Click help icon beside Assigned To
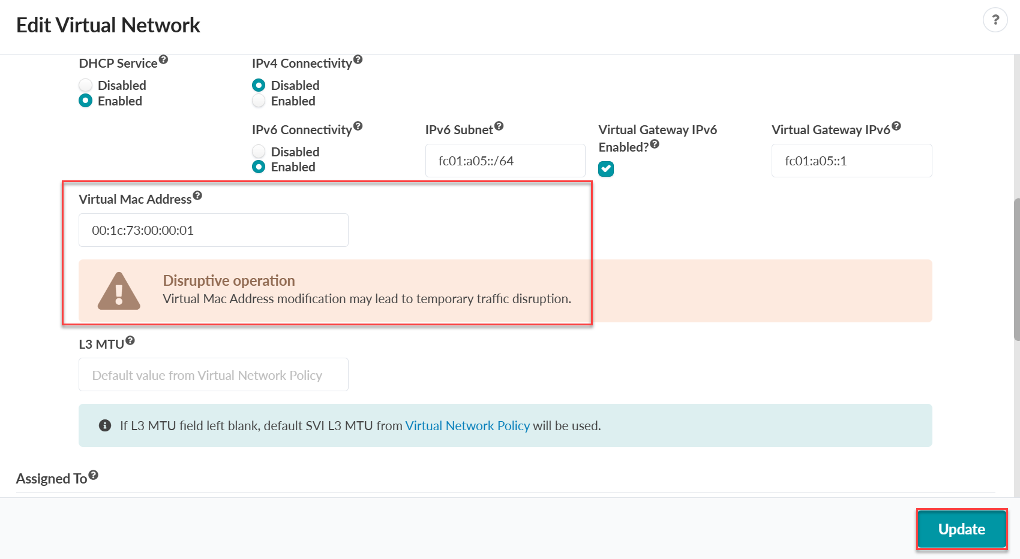The image size is (1020, 559). (x=93, y=475)
